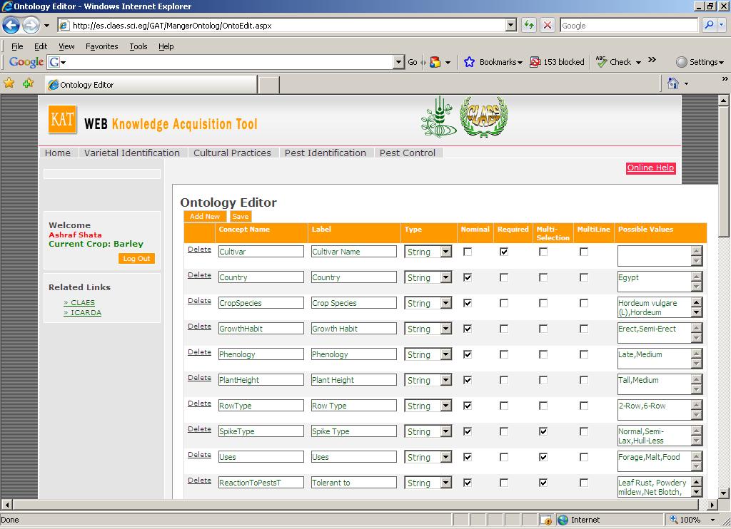Click the KAT orange logo
This screenshot has height=529, width=731.
[x=62, y=120]
